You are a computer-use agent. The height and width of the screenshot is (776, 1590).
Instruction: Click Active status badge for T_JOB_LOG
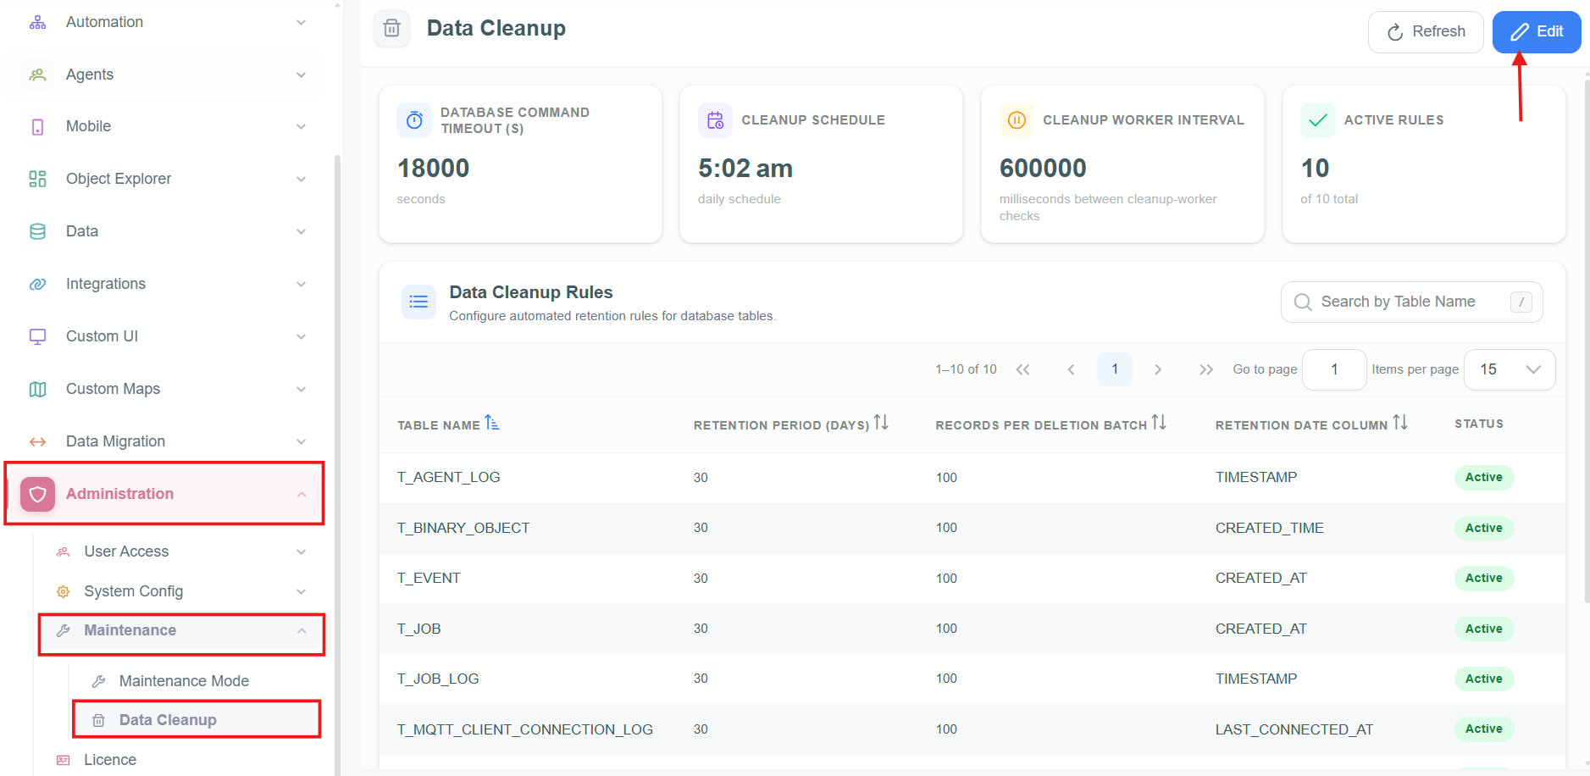coord(1484,679)
